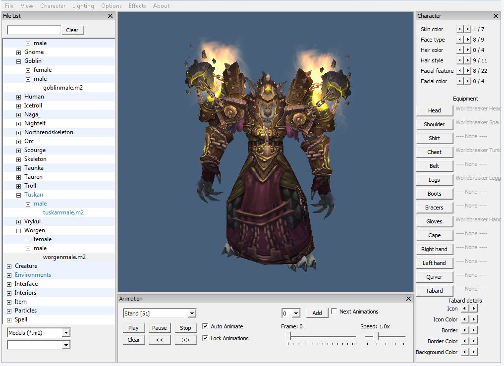Open the Stand [51] animation dropdown

[192, 314]
